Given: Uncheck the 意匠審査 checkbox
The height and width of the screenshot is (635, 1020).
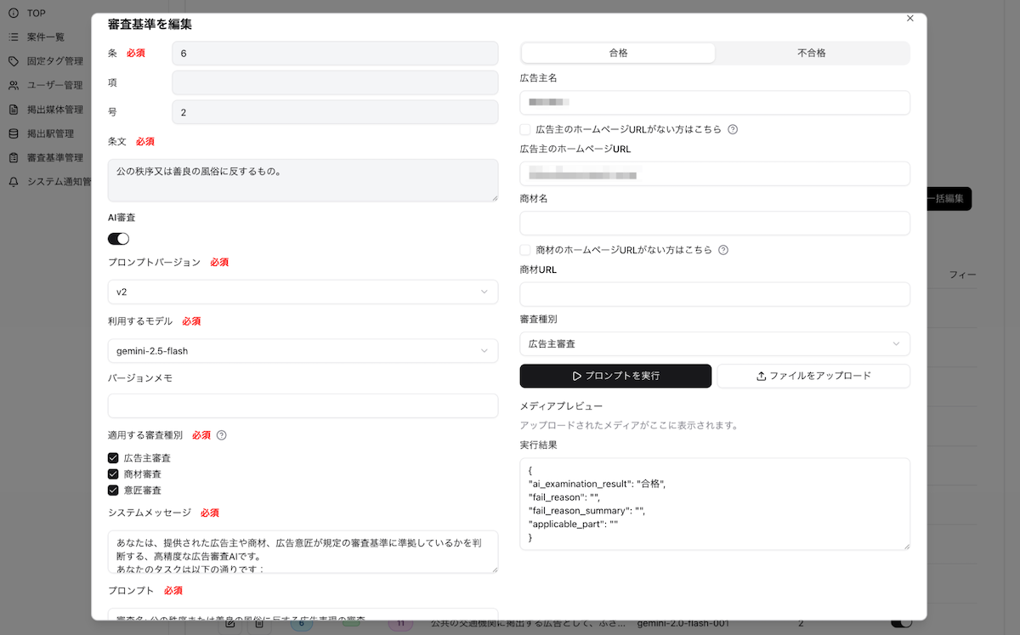Looking at the screenshot, I should click(x=113, y=490).
